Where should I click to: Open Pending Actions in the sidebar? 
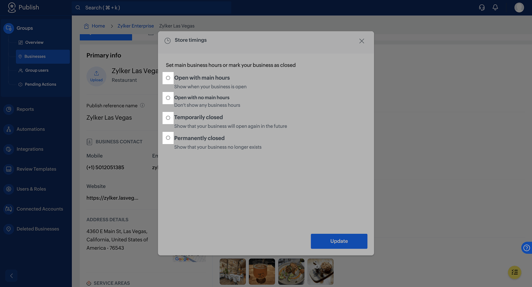tap(40, 85)
